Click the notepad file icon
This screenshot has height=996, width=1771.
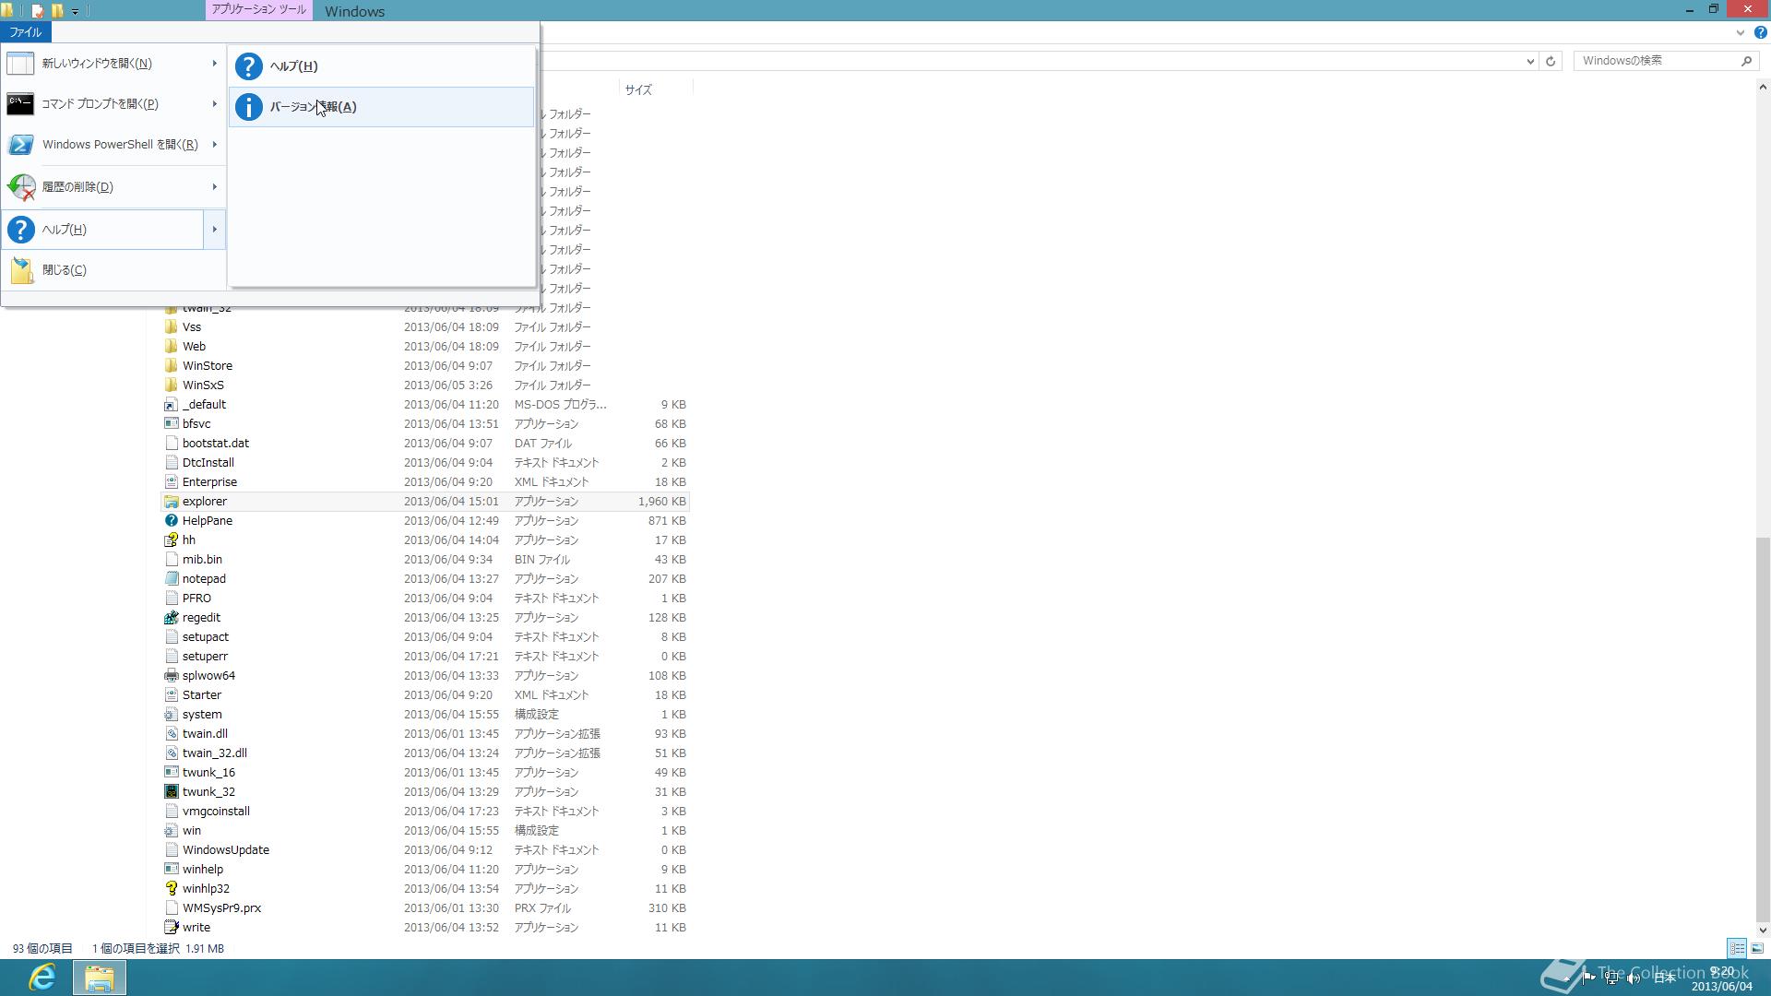pyautogui.click(x=171, y=579)
